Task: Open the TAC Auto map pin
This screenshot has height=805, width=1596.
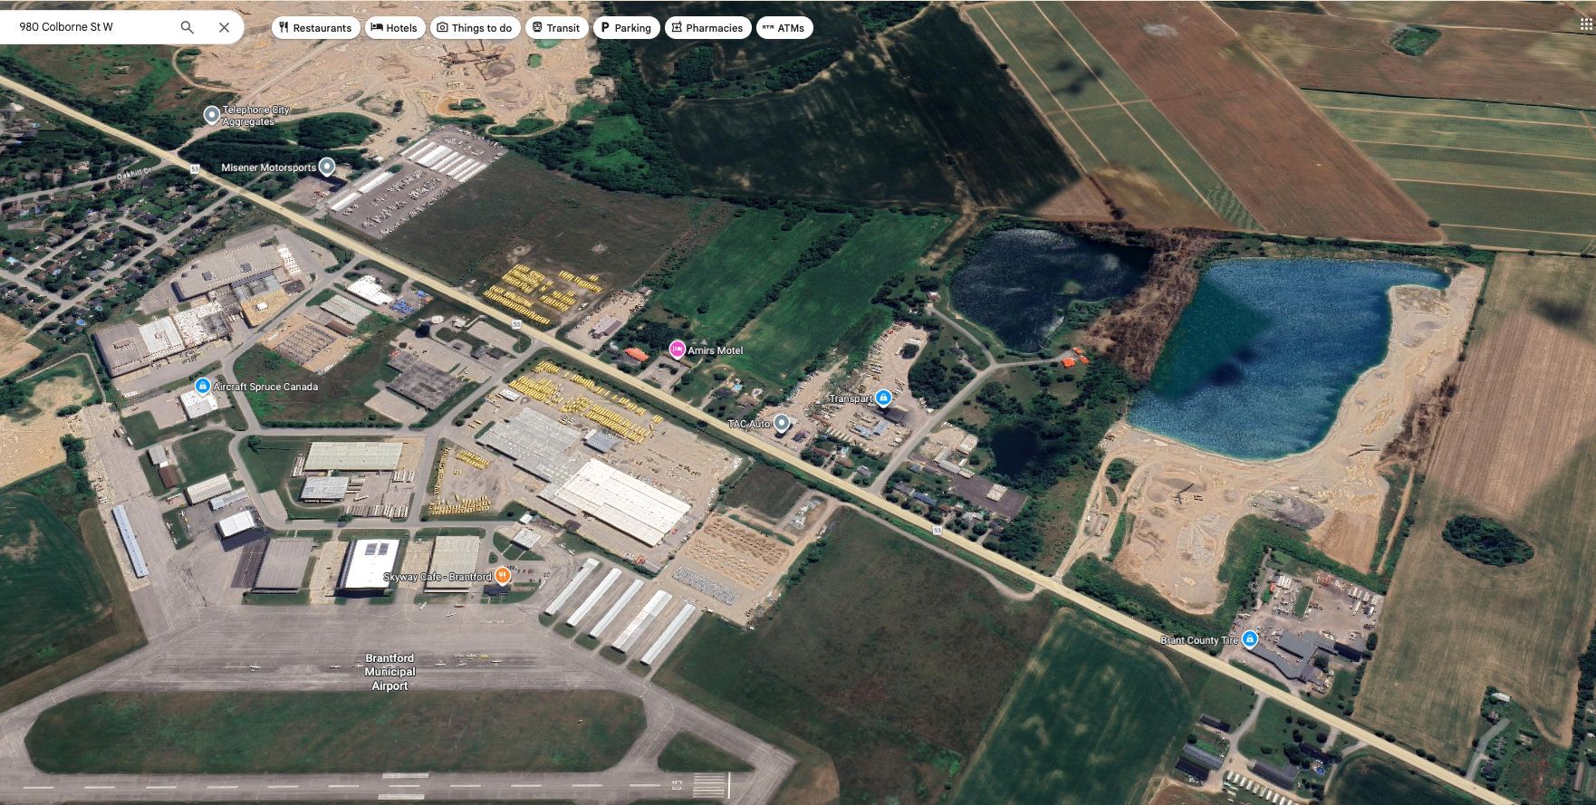Action: tap(781, 423)
